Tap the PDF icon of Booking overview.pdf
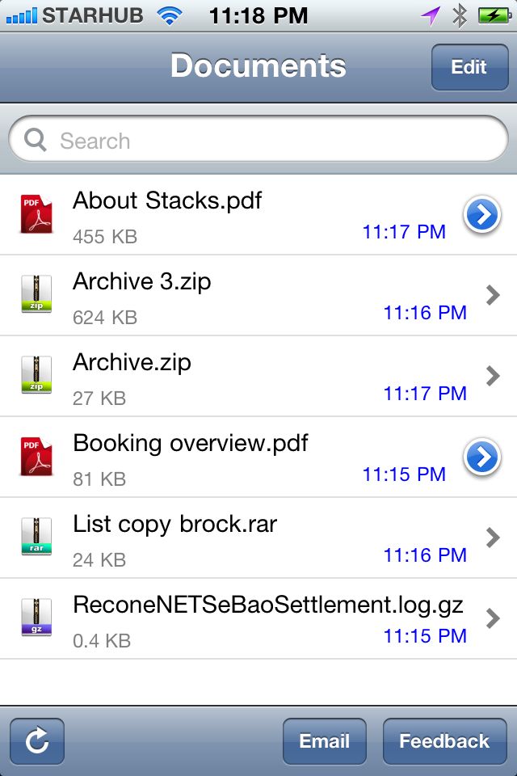Screen dimensions: 517x776 36,456
